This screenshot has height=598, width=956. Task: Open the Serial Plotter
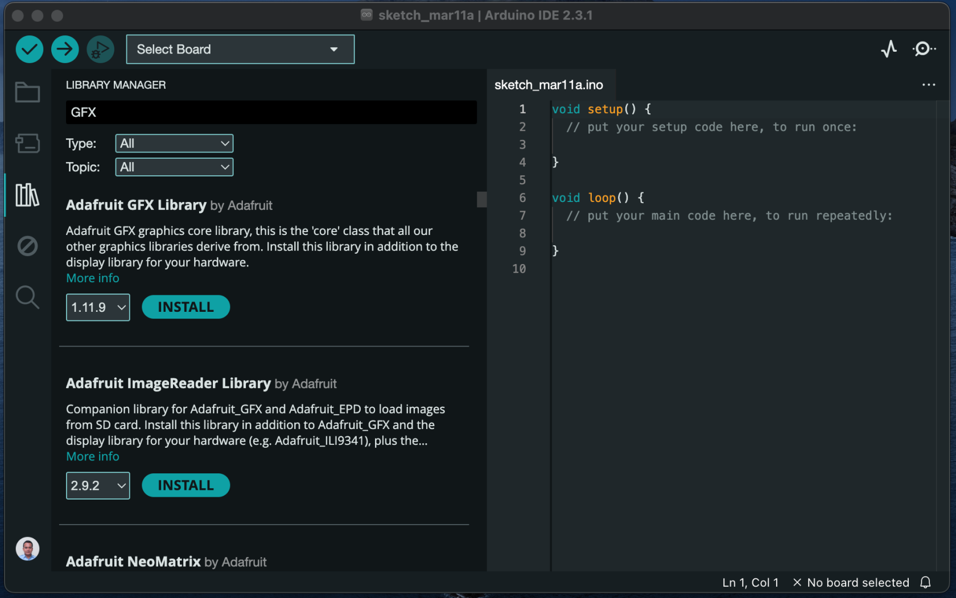[x=889, y=49]
